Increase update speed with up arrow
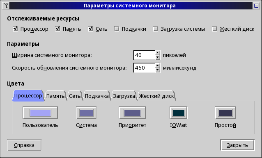The image size is (262, 158). 158,65
